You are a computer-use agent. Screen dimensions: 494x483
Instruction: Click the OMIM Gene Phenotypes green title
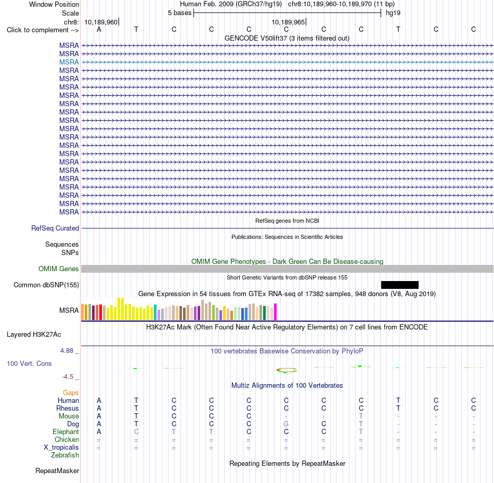[x=287, y=261]
